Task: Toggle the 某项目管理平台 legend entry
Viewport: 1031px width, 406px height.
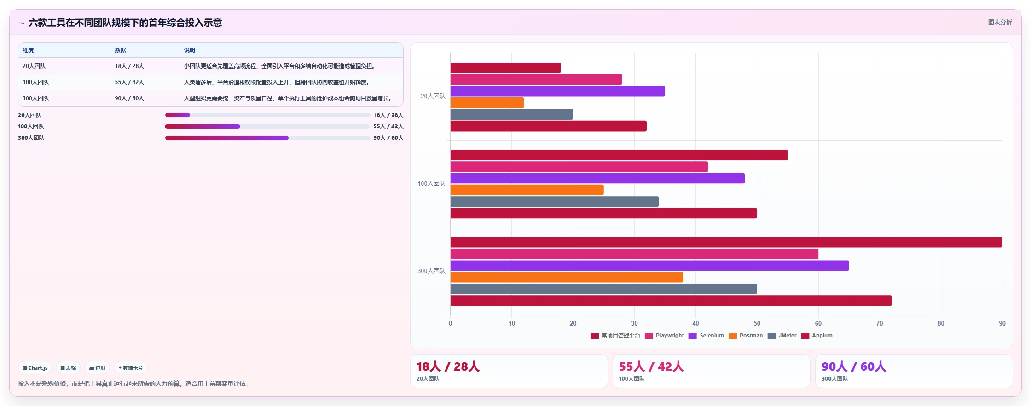Action: [615, 336]
